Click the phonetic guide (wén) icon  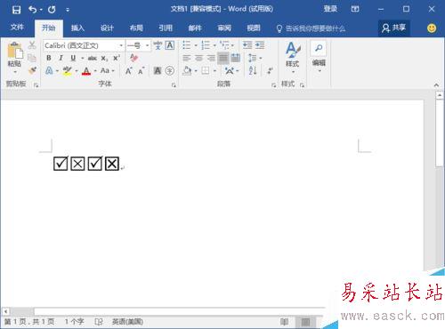[158, 45]
